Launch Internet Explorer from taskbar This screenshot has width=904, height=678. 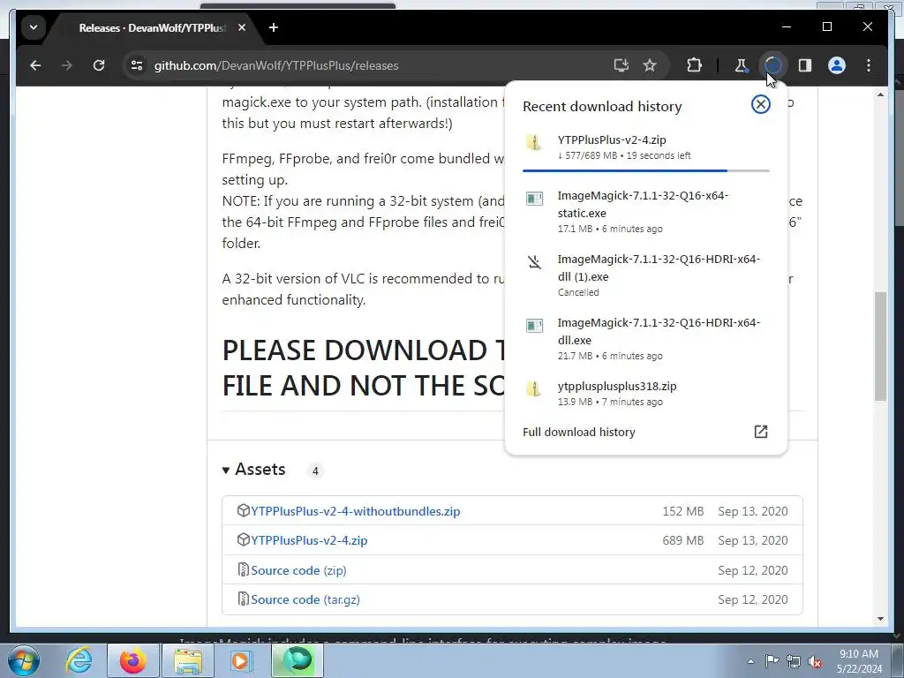coord(79,660)
